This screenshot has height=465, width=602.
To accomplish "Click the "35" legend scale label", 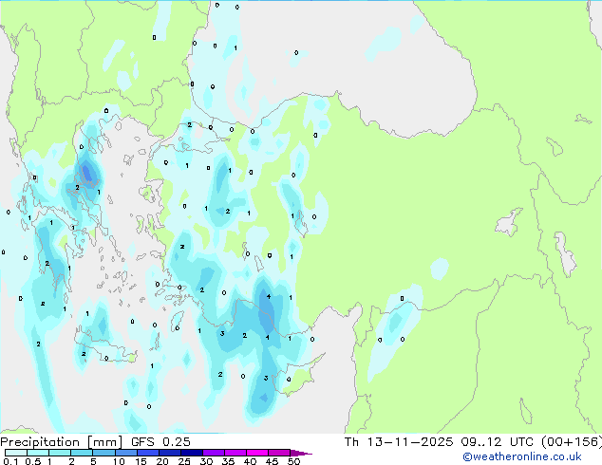I will pos(228,461).
